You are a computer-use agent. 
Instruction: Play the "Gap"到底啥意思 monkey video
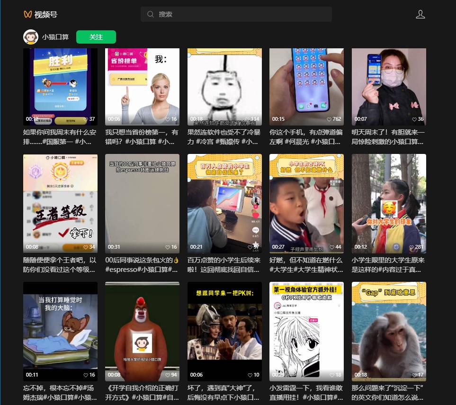click(389, 332)
